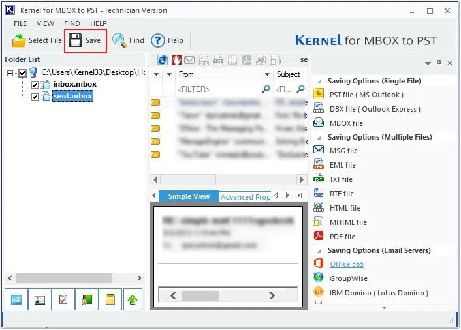Click the yellow notes icon
The height and width of the screenshot is (330, 461).
pos(110,299)
